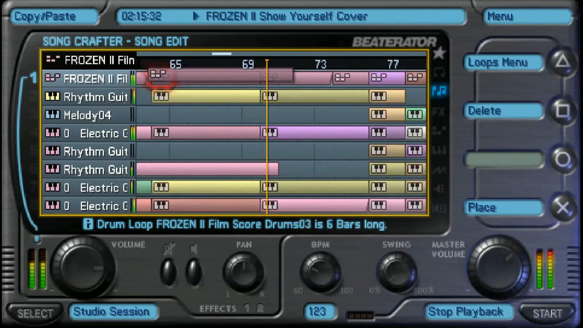Open the Favorites star icon in sidebar
This screenshot has width=583, height=328.
[439, 53]
